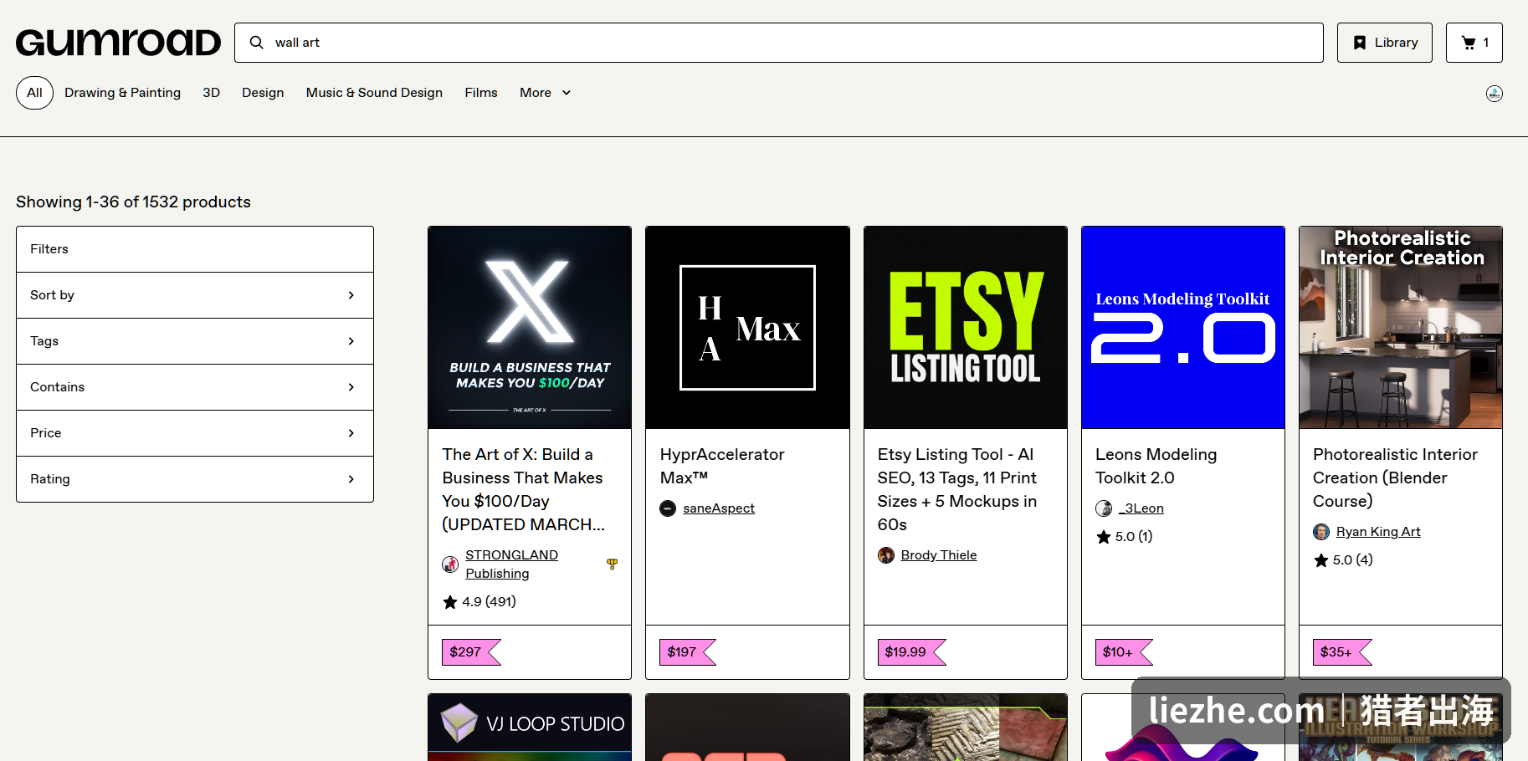Open user profile avatar icon

tap(1495, 94)
